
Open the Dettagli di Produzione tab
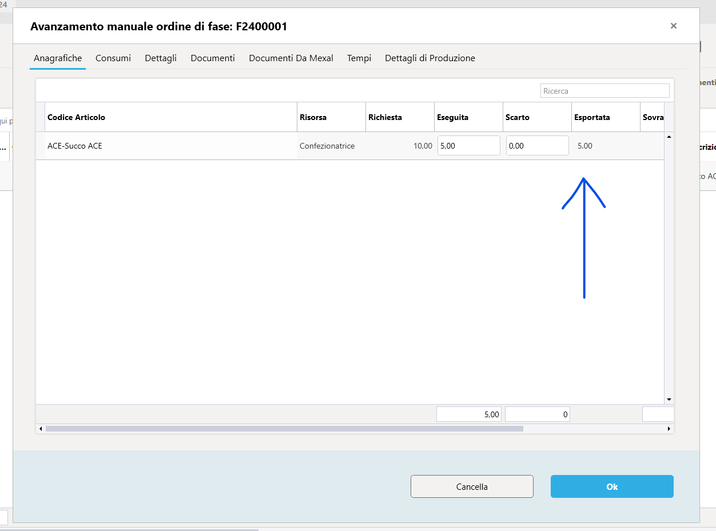[x=430, y=58]
